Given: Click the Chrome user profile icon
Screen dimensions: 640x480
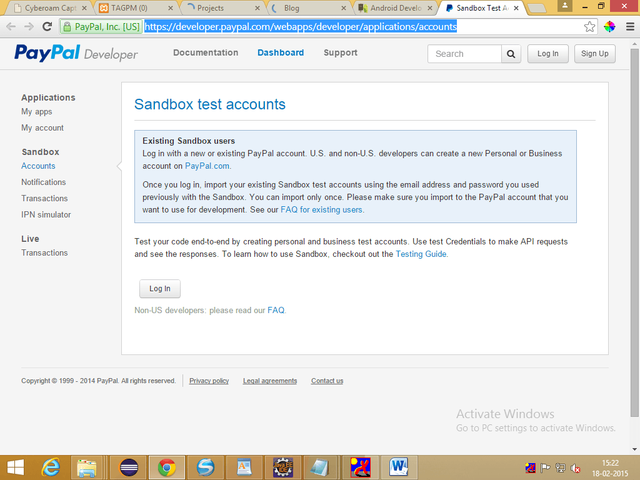Looking at the screenshot, I should pyautogui.click(x=565, y=6).
